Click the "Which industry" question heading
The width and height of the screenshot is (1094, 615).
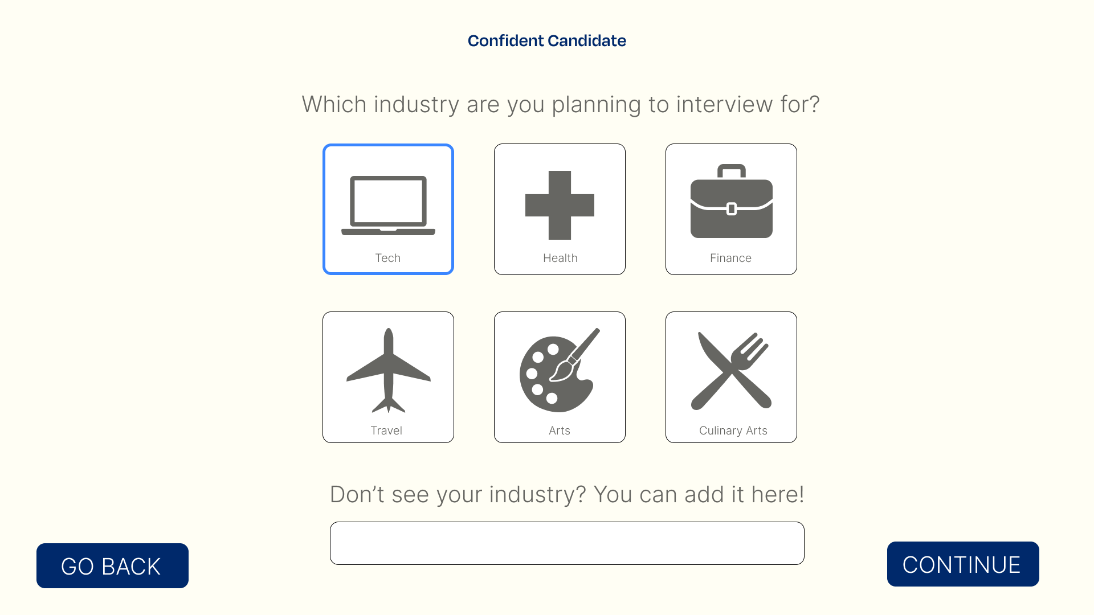point(561,105)
